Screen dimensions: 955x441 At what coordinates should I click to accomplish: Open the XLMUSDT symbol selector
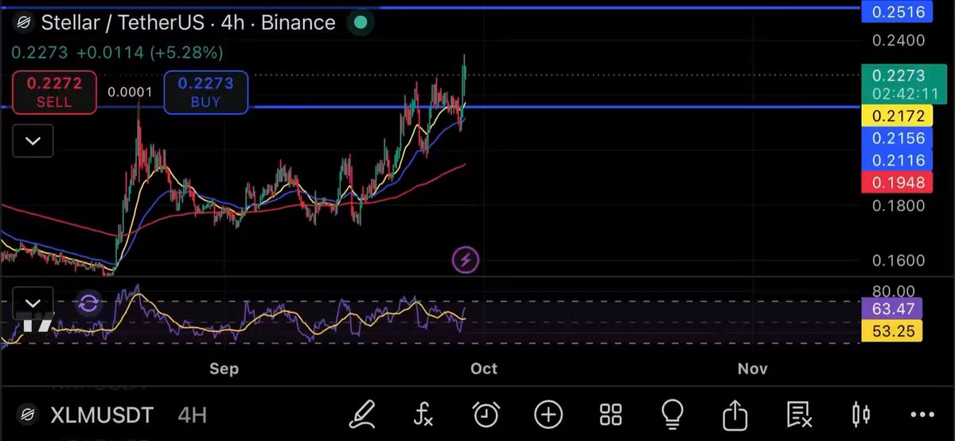101,415
